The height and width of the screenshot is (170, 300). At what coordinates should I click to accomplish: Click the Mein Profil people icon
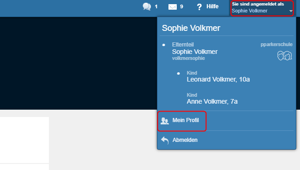tap(165, 121)
